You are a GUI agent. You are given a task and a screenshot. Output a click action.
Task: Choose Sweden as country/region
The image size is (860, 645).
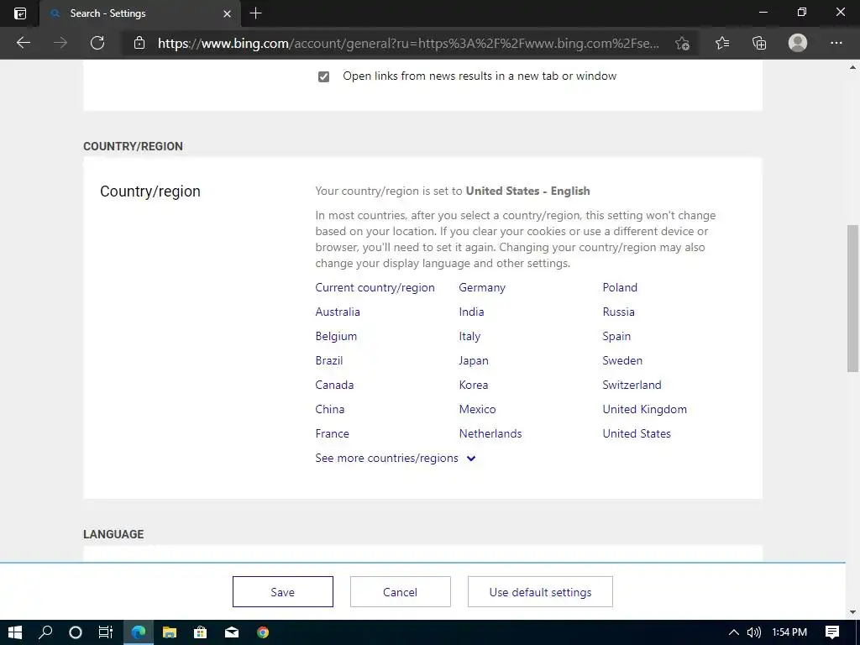tap(622, 360)
